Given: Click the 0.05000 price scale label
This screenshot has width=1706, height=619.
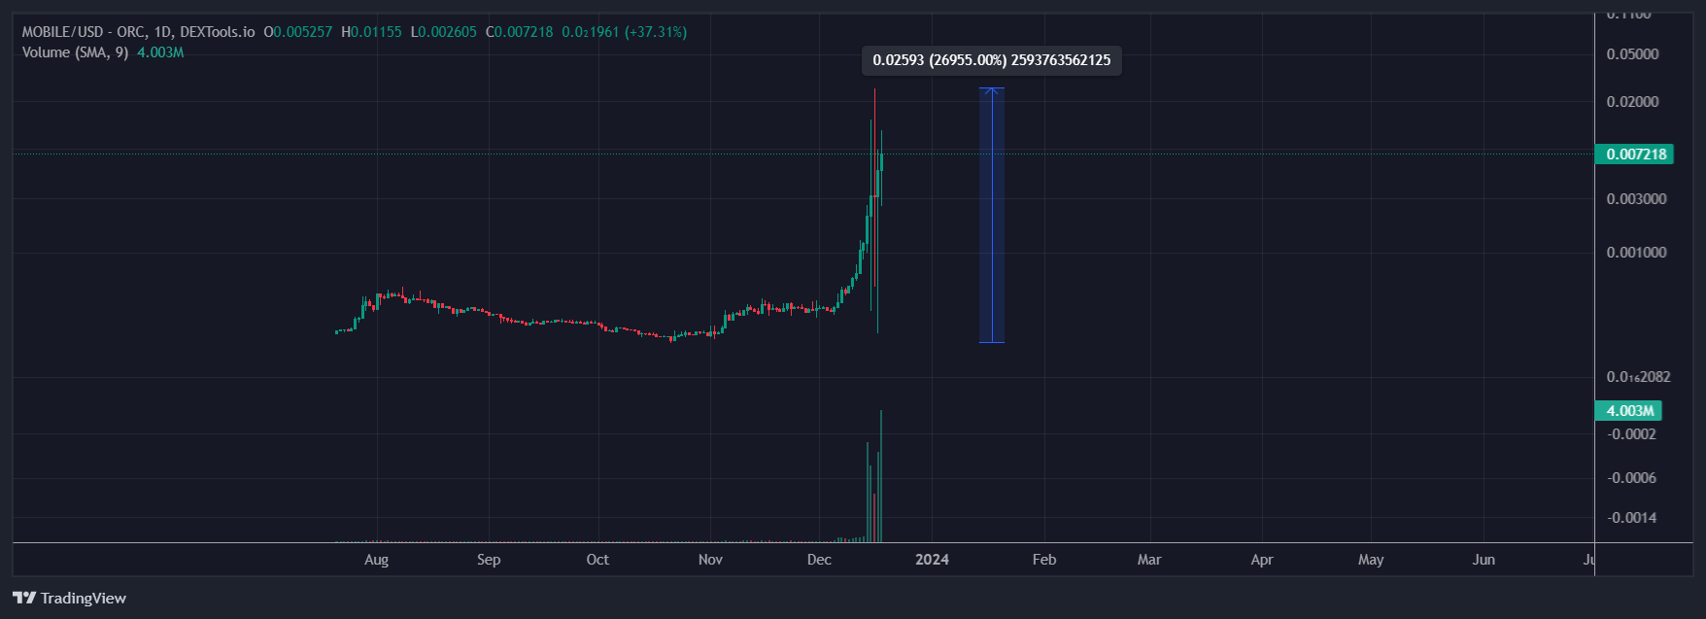Looking at the screenshot, I should pyautogui.click(x=1632, y=54).
